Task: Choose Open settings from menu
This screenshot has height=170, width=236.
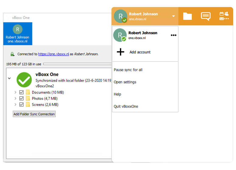Action: [125, 82]
